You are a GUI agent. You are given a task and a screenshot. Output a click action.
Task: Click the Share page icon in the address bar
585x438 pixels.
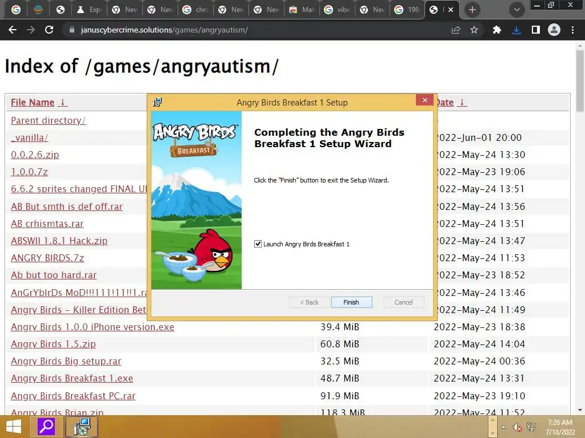[455, 30]
